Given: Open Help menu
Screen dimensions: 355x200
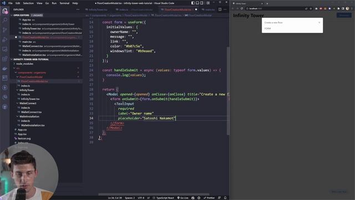Looking at the screenshot, I should point(75,3).
